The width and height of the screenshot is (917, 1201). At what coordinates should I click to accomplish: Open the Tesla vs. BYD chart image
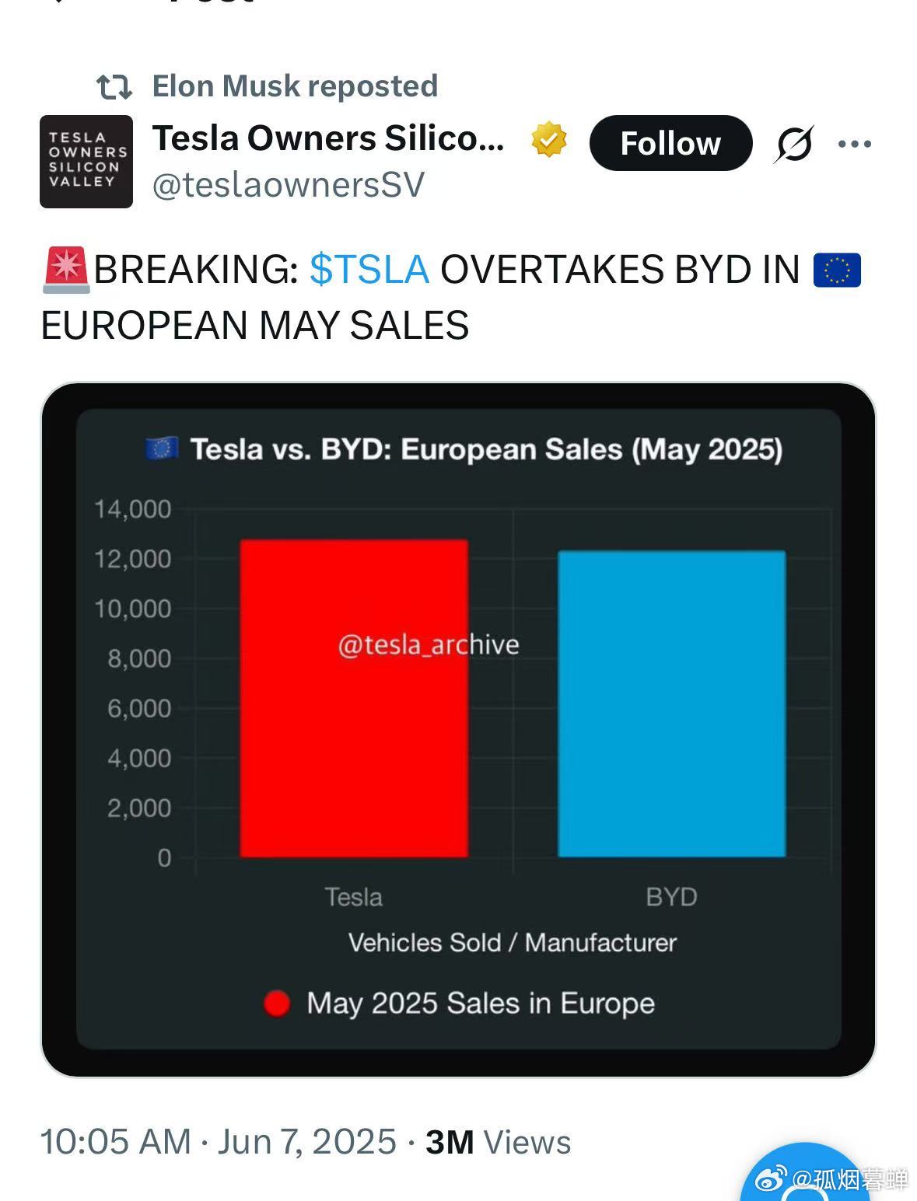click(458, 729)
